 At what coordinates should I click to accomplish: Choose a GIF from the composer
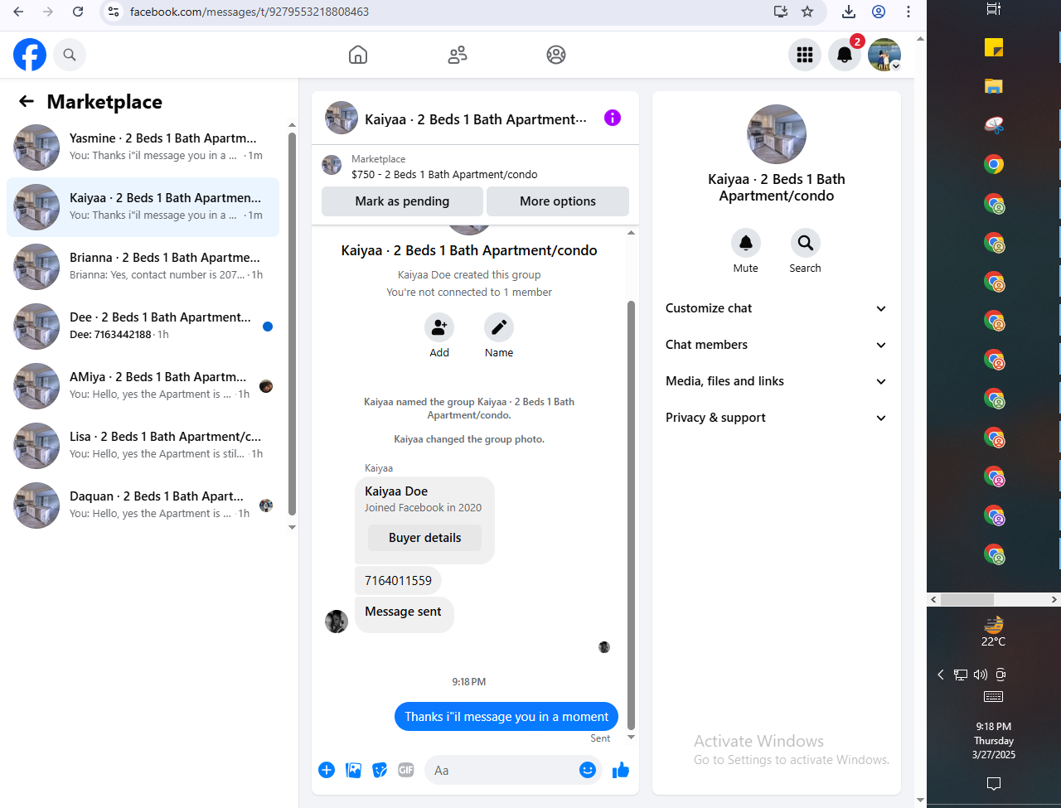tap(406, 770)
